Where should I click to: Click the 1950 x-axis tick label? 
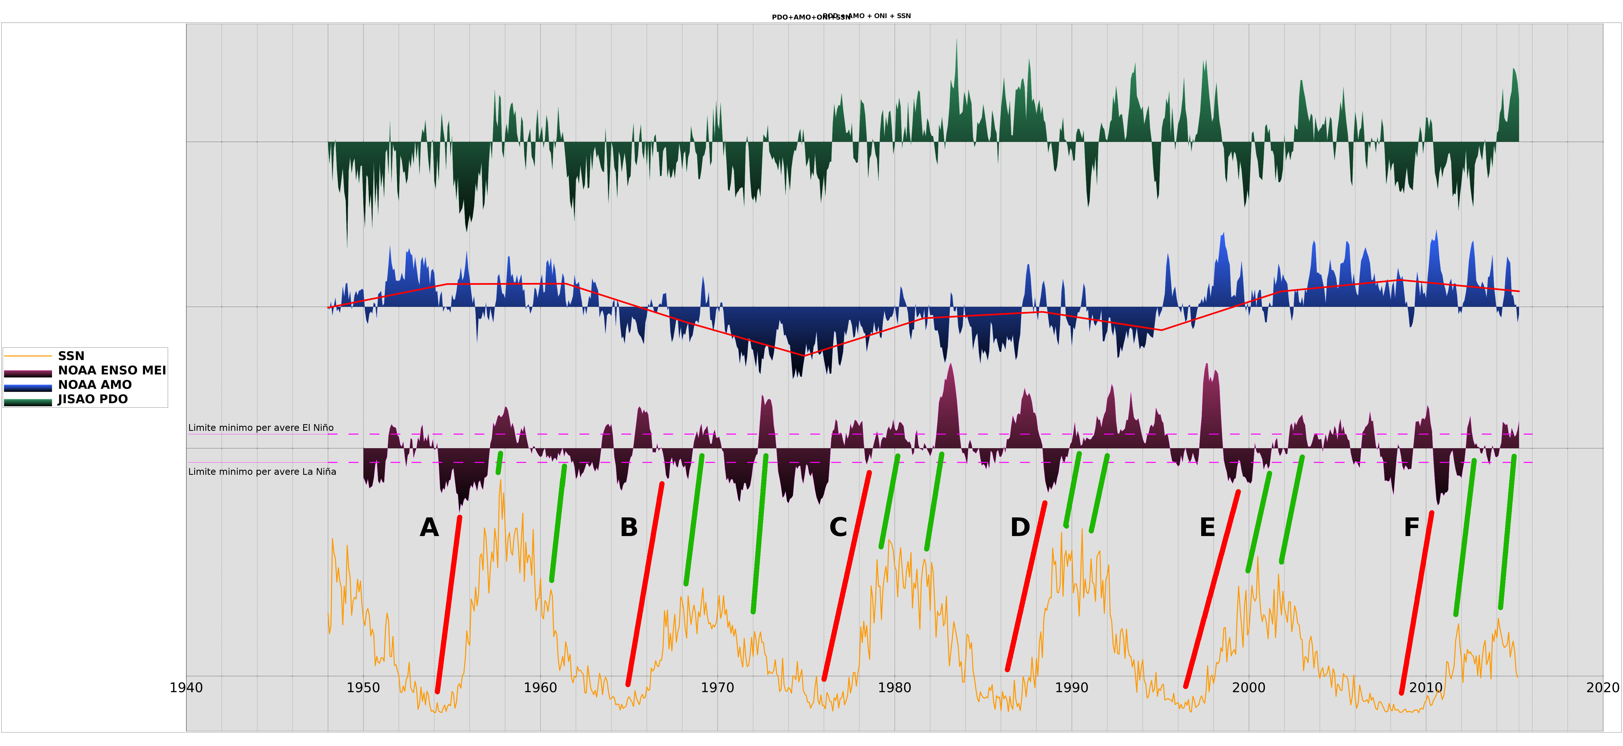(363, 688)
